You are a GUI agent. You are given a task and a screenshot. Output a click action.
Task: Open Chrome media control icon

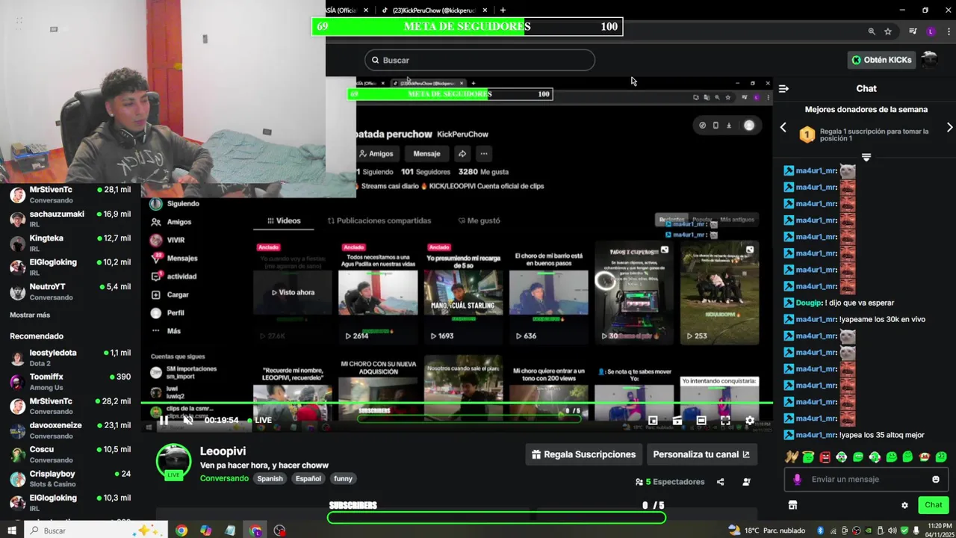tap(913, 31)
